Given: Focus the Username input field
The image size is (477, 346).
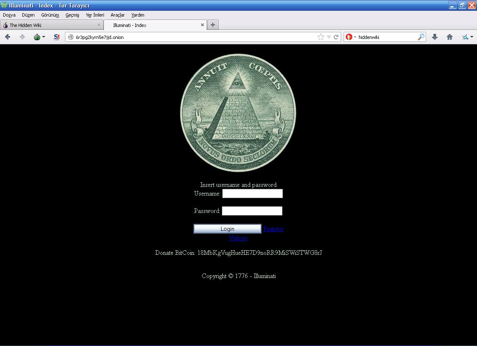Looking at the screenshot, I should pos(253,194).
